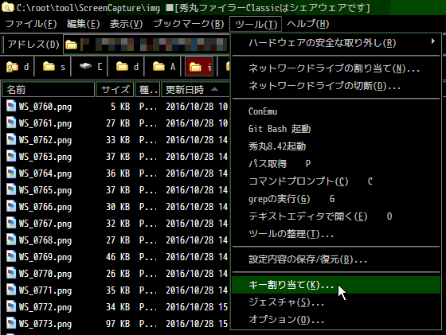Select ネットワークドライブの割り当て(N)...
The width and height of the screenshot is (446, 335).
336,68
